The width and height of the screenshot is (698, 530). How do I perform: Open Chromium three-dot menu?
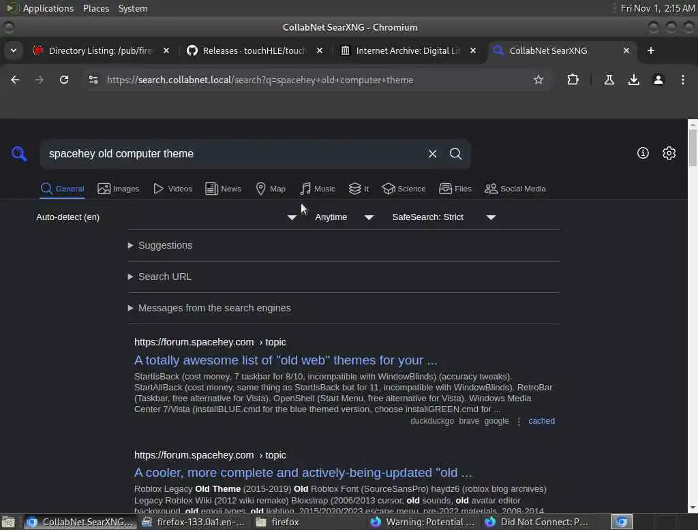pos(682,80)
